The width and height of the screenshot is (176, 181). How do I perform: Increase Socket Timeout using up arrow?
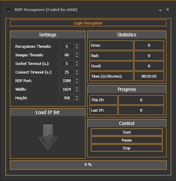point(77,62)
